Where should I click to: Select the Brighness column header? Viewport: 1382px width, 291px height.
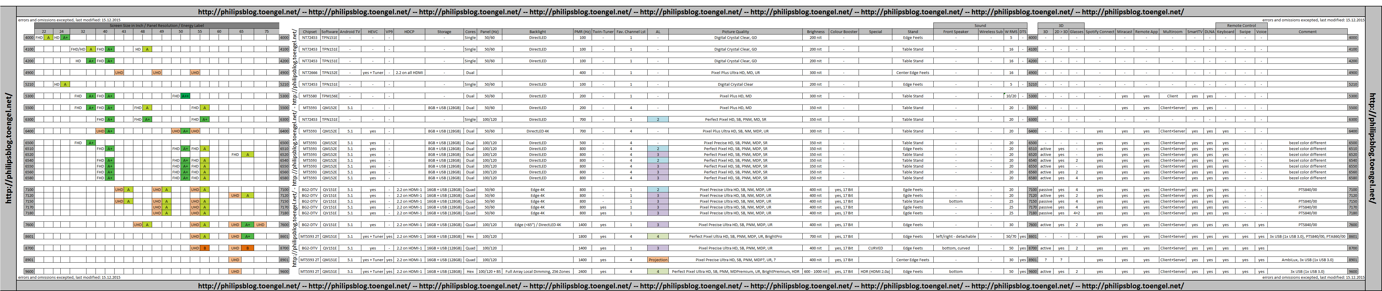point(816,32)
